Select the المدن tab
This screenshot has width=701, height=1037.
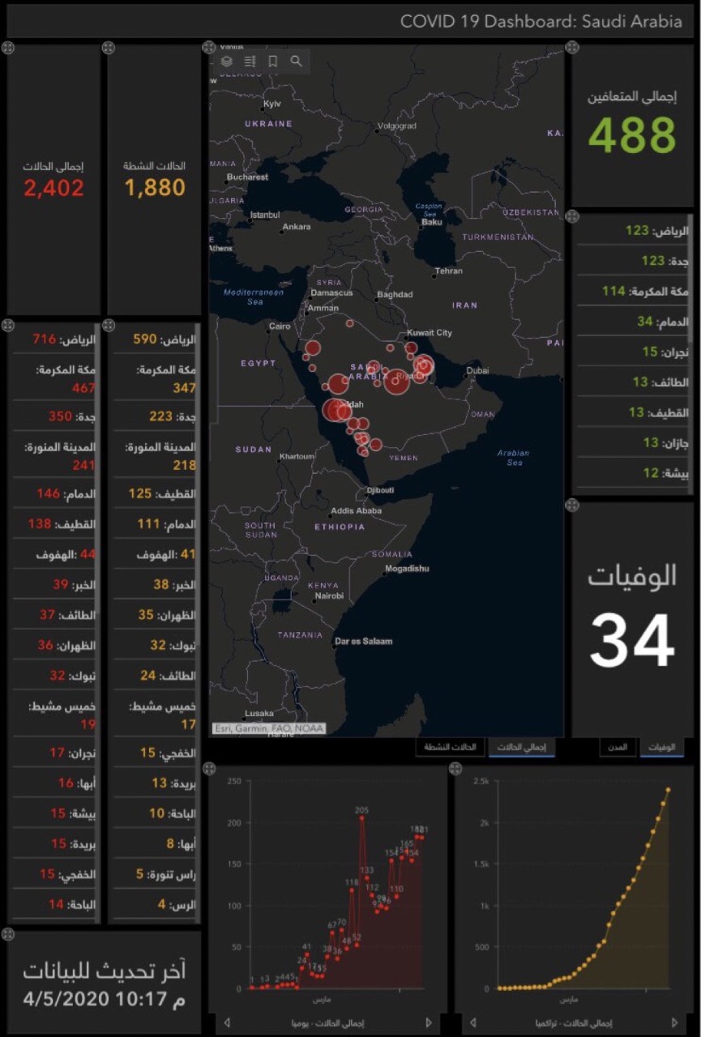pos(618,746)
